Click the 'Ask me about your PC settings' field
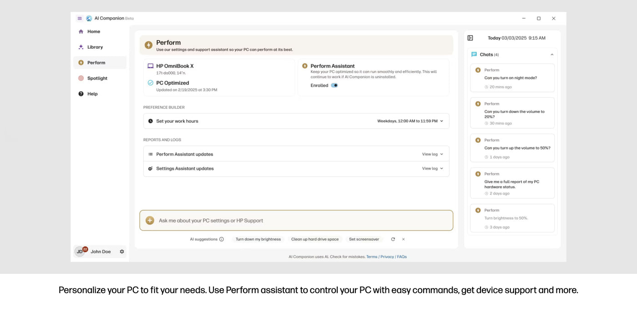Viewport: 637px width, 318px height. [x=296, y=221]
